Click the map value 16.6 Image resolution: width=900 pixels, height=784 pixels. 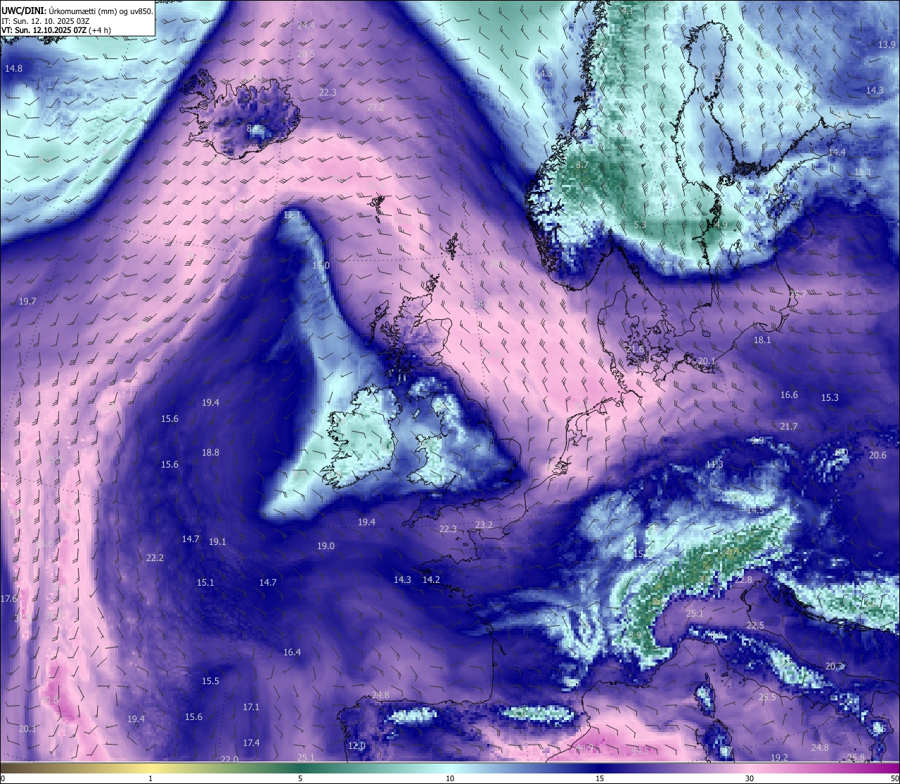[x=789, y=395]
